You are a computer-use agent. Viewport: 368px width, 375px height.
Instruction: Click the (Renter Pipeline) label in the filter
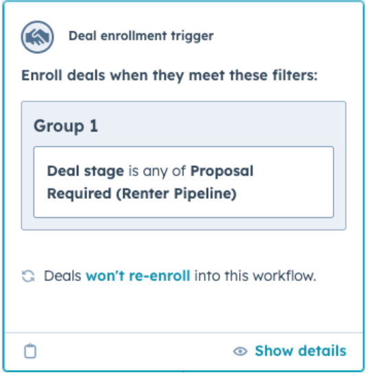[176, 193]
